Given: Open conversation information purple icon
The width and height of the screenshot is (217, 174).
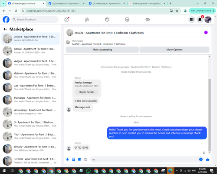Looking at the screenshot, I should point(206,33).
